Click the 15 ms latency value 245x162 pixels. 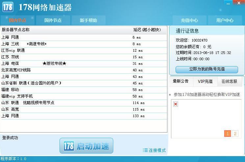(x=138, y=57)
